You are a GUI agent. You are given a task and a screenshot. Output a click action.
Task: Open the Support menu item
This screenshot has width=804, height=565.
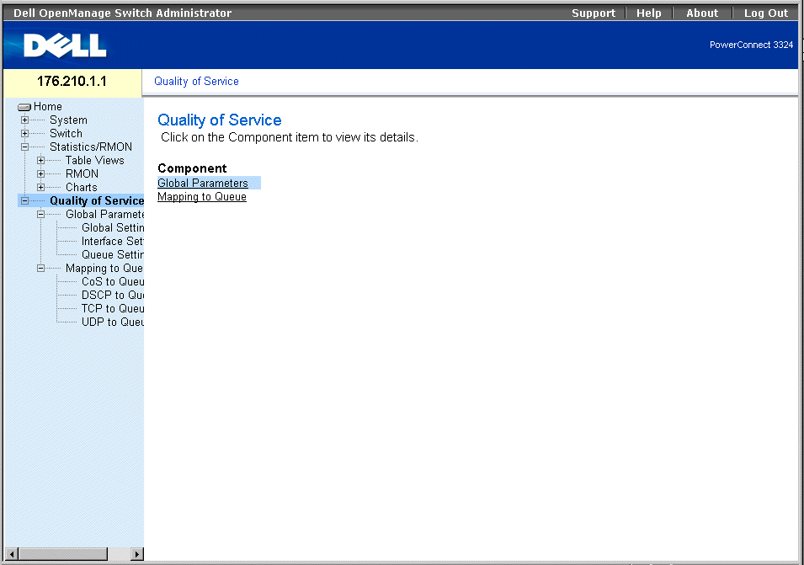(594, 13)
